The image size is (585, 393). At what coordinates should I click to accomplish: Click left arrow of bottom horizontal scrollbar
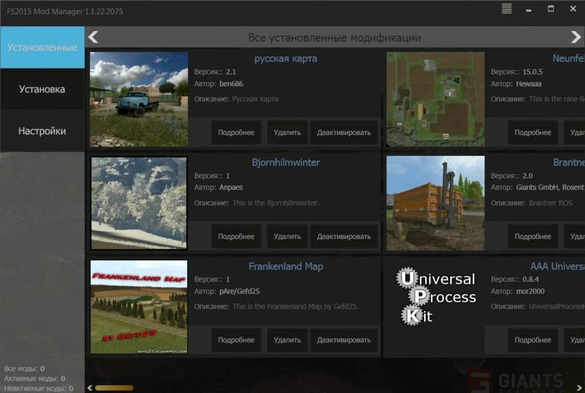tap(90, 388)
